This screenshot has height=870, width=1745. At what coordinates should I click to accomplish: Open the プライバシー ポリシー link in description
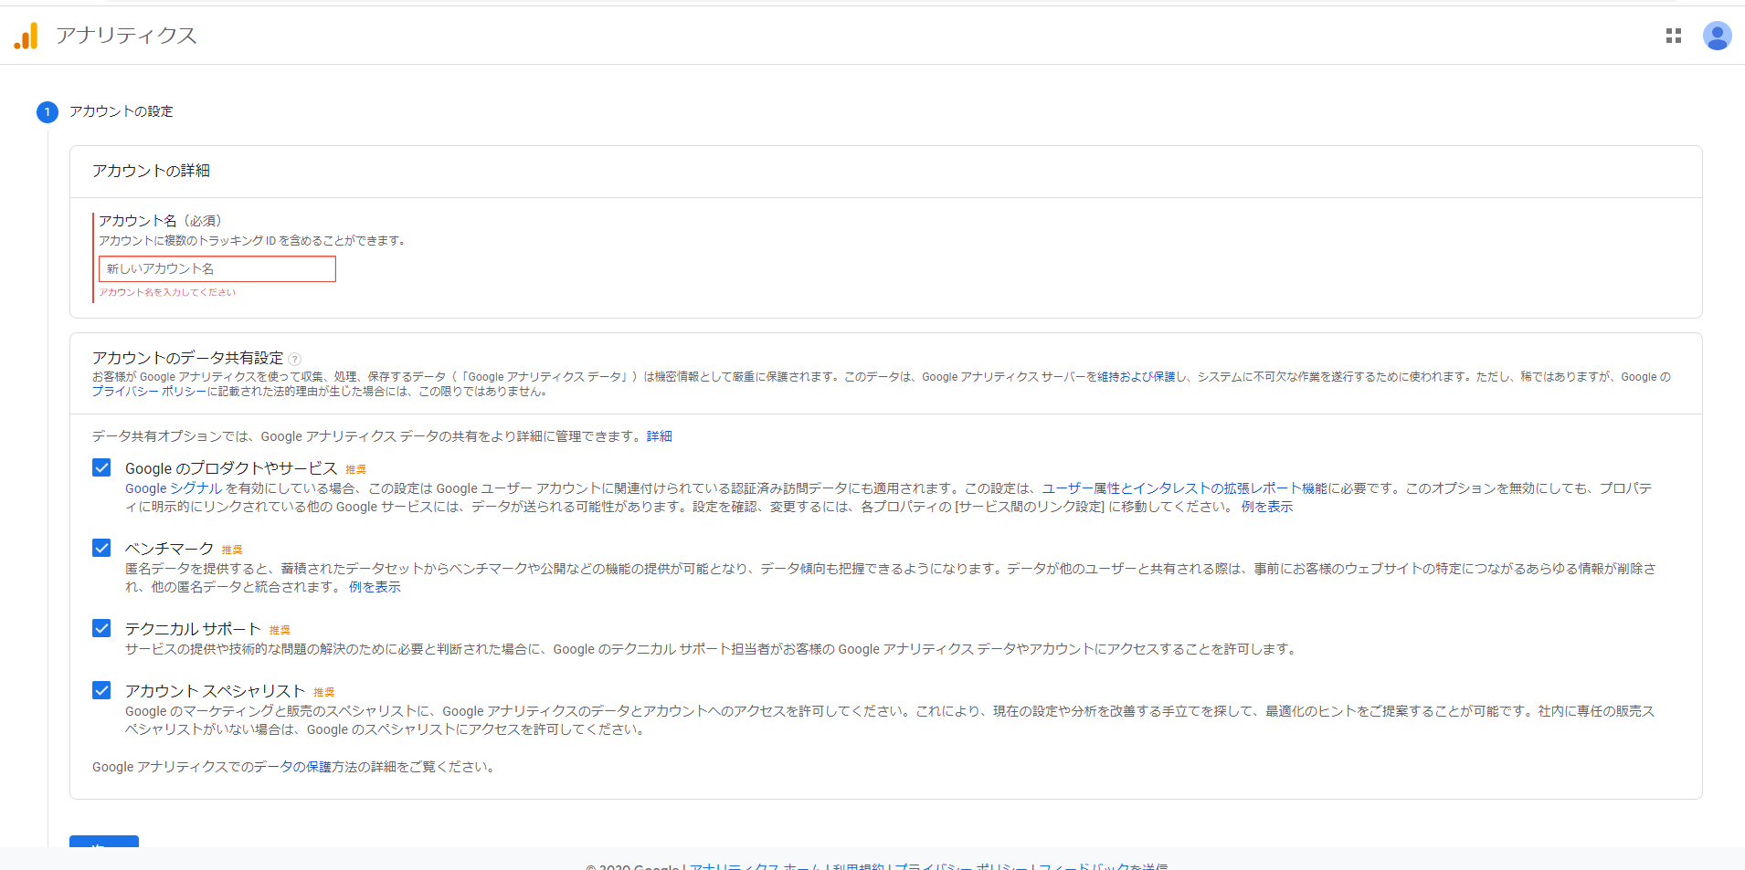pyautogui.click(x=149, y=392)
